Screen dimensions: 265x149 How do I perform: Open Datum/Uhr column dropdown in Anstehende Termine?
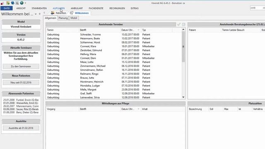pyautogui.click(x=138, y=30)
